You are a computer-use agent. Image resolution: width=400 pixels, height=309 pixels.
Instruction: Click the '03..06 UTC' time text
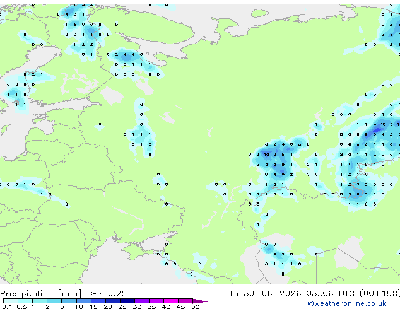pos(331,294)
